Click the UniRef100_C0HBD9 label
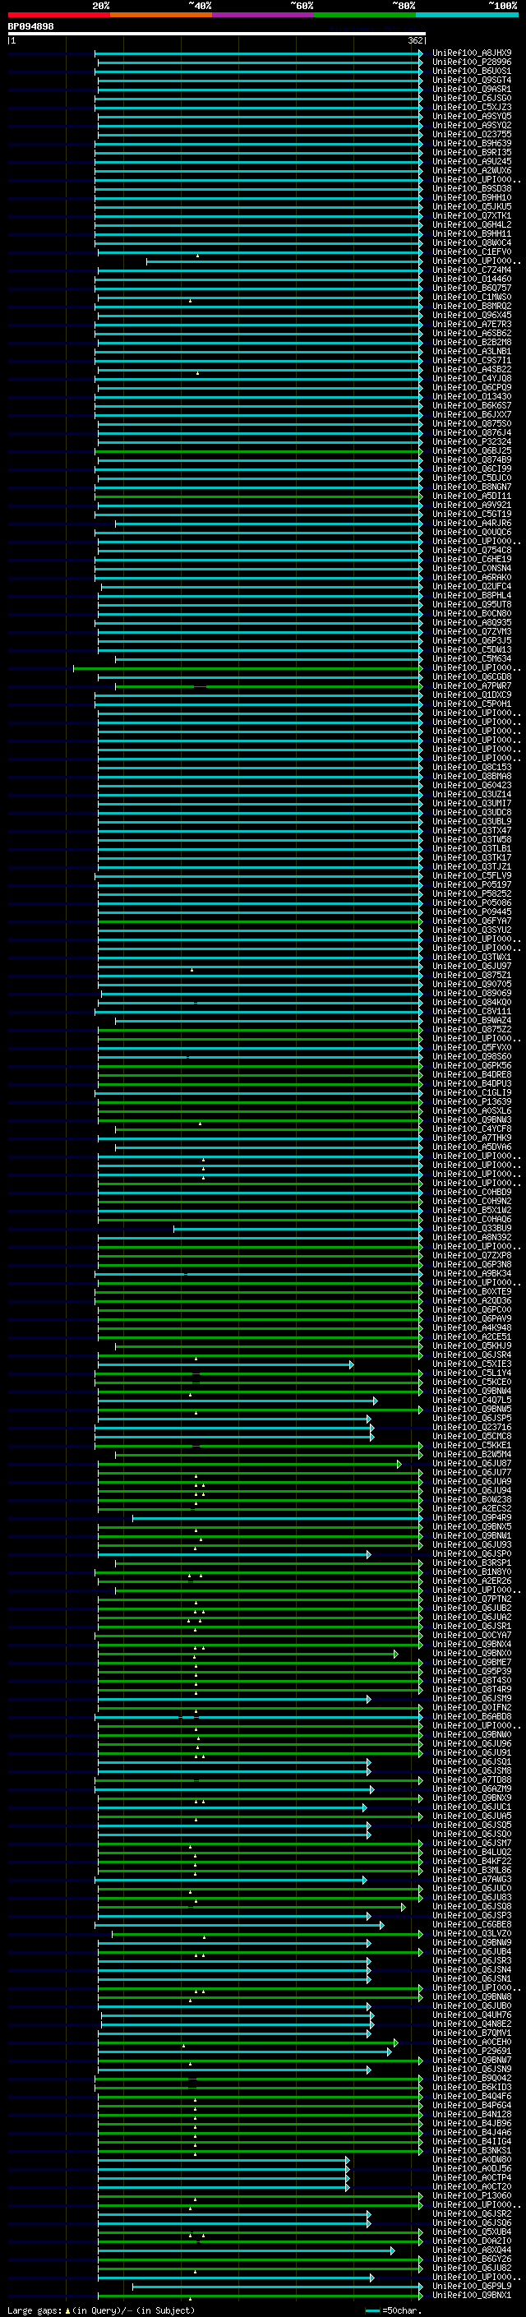The width and height of the screenshot is (526, 2317). [x=472, y=1192]
